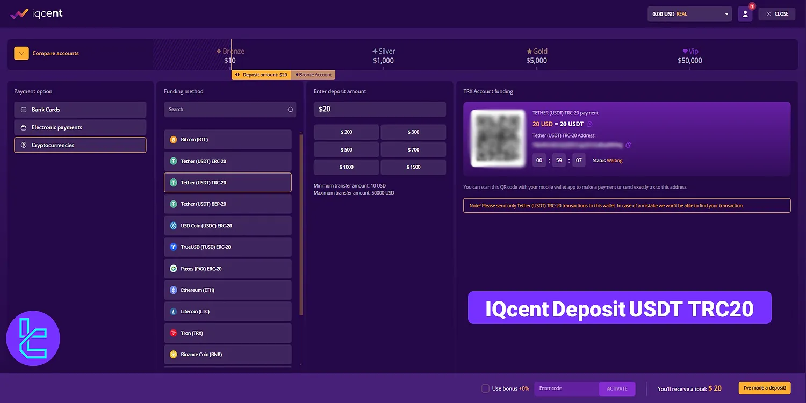
Task: Click the Ethereum diamond icon
Action: point(174,290)
